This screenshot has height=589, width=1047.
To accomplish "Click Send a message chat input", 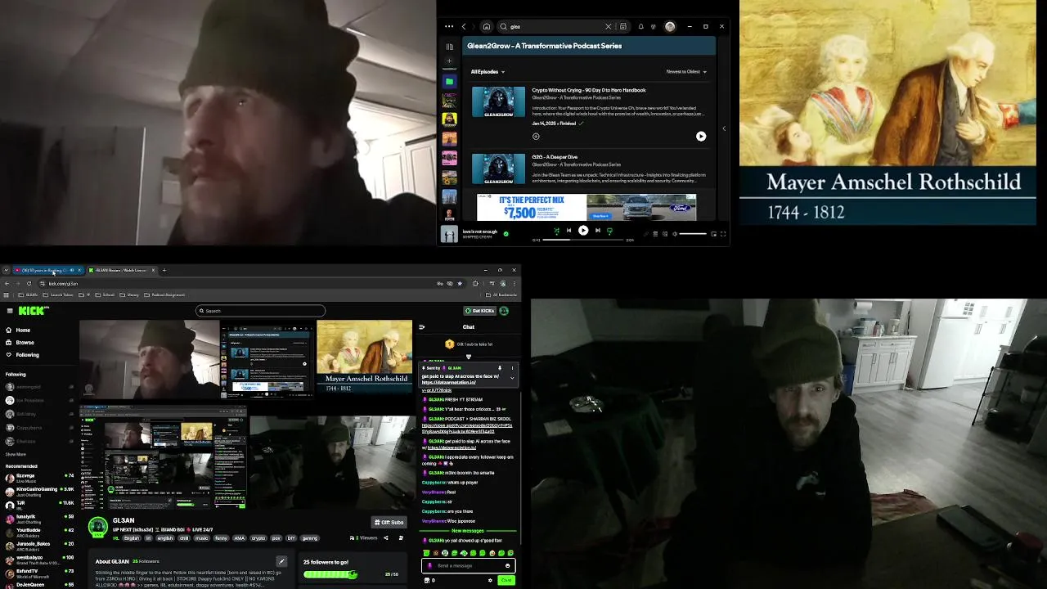I will [468, 565].
